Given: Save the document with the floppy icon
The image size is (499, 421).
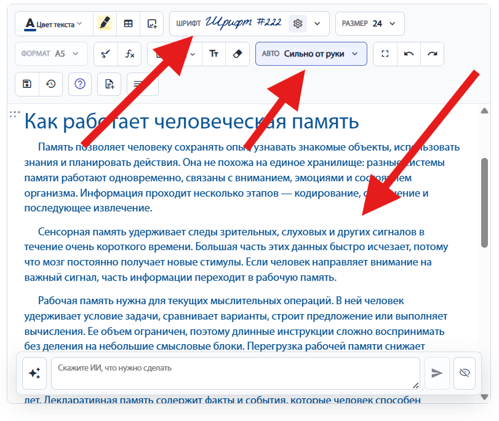Looking at the screenshot, I should pos(27,84).
